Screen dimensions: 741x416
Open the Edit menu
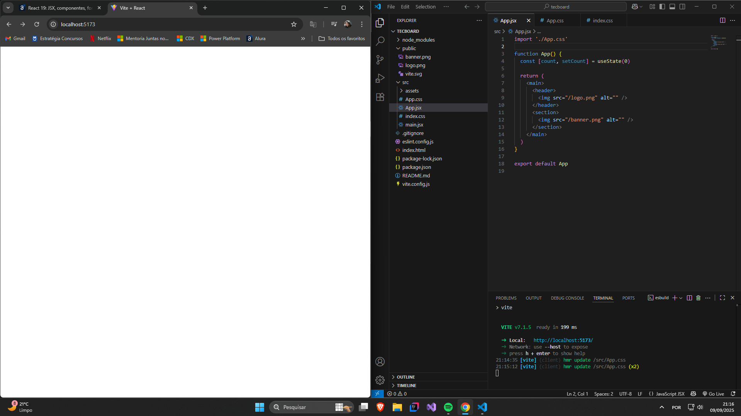point(405,7)
